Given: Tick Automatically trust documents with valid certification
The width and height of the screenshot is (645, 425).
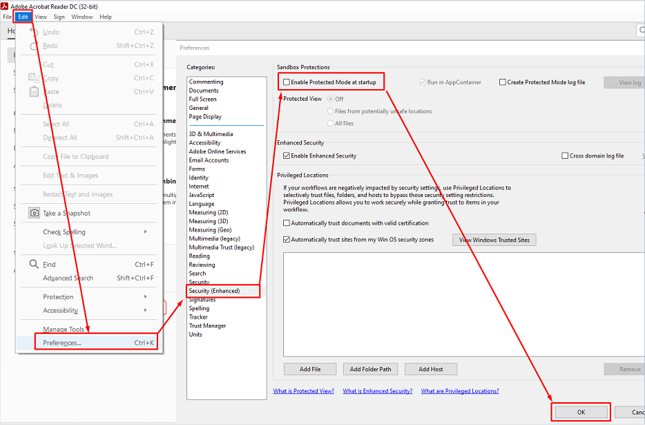Looking at the screenshot, I should [x=287, y=223].
